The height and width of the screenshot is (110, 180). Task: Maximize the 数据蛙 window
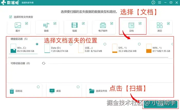click(171, 2)
